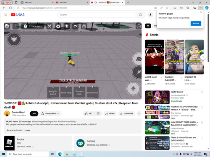This screenshot has width=210, height=157.
Task: Open File Explorer from taskbar
Action: (67, 154)
